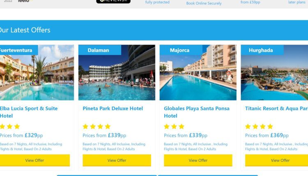Open the Majorca hotel pool photo
Viewport: 308px width, 176px height.
point(198,72)
